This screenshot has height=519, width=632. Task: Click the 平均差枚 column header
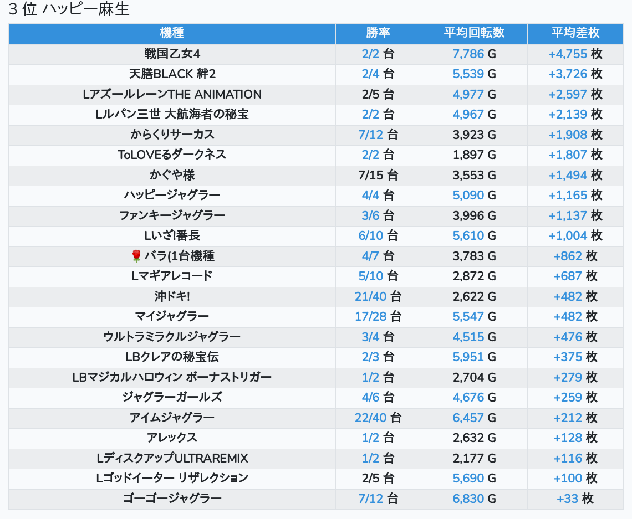click(x=575, y=33)
